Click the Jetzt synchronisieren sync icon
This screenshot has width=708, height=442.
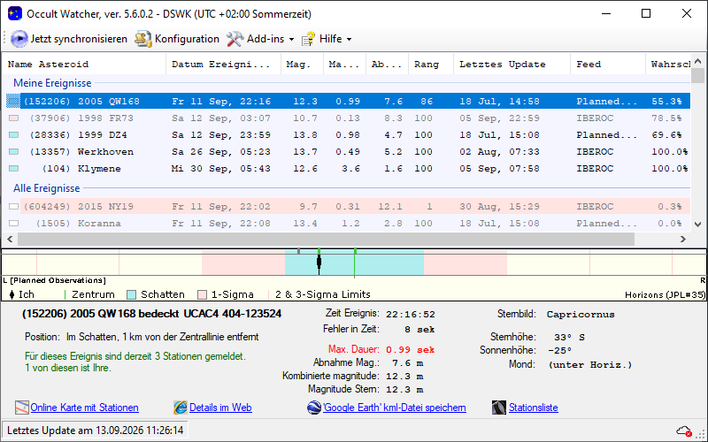pos(19,39)
